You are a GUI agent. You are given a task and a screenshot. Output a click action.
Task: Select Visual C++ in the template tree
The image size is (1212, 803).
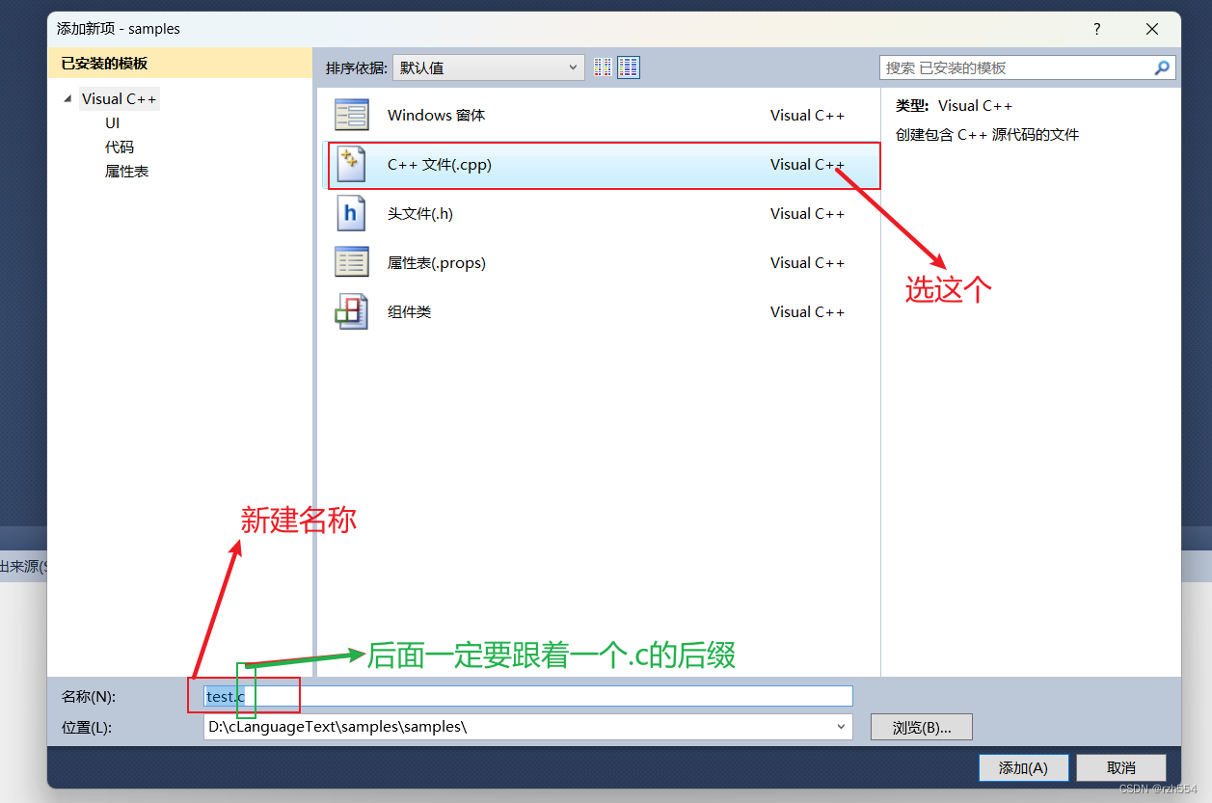point(120,98)
